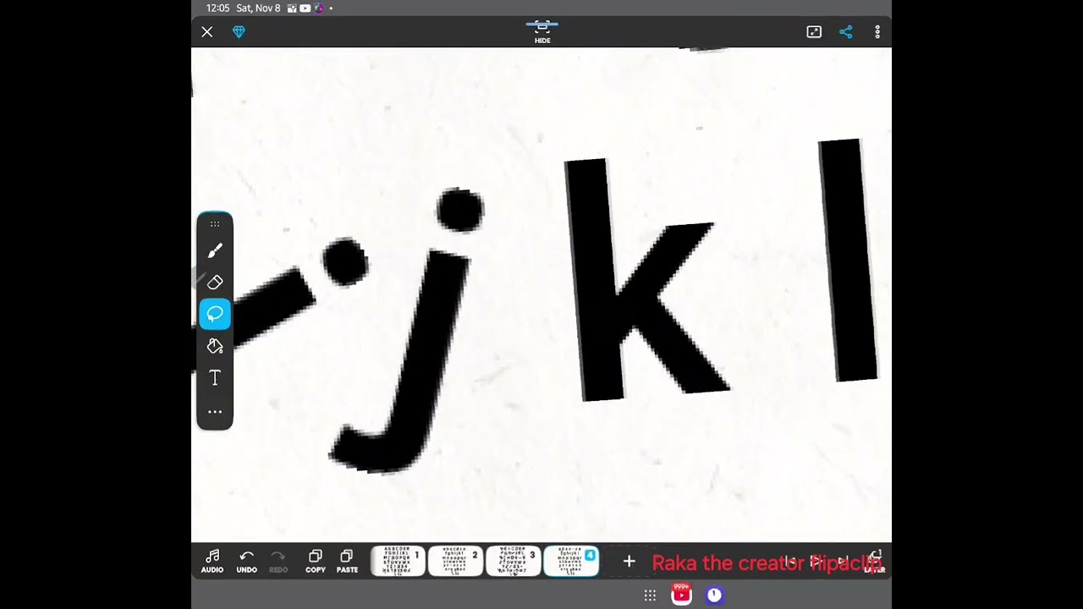Image resolution: width=1083 pixels, height=609 pixels.
Task: Select frame 1 thumbnail
Action: pos(398,561)
